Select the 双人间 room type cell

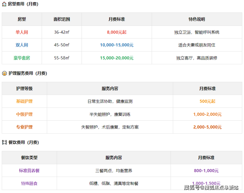(22, 45)
